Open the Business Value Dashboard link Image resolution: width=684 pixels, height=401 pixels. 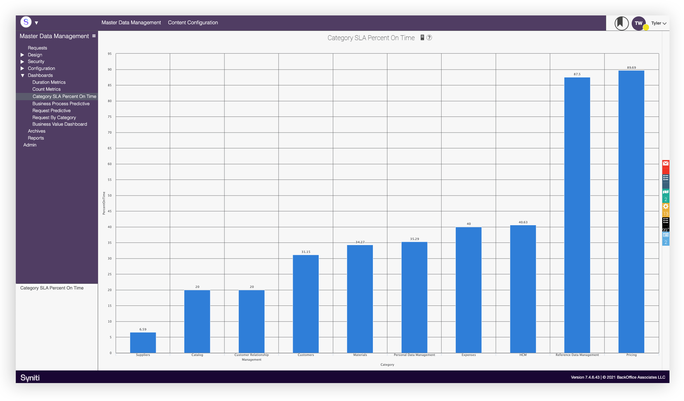tap(60, 124)
